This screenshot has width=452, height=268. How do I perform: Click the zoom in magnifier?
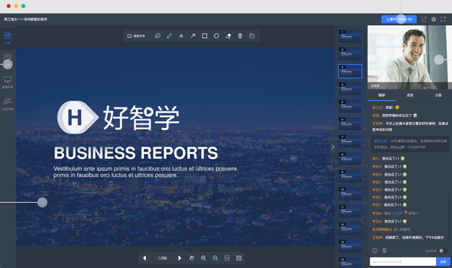coord(204,258)
